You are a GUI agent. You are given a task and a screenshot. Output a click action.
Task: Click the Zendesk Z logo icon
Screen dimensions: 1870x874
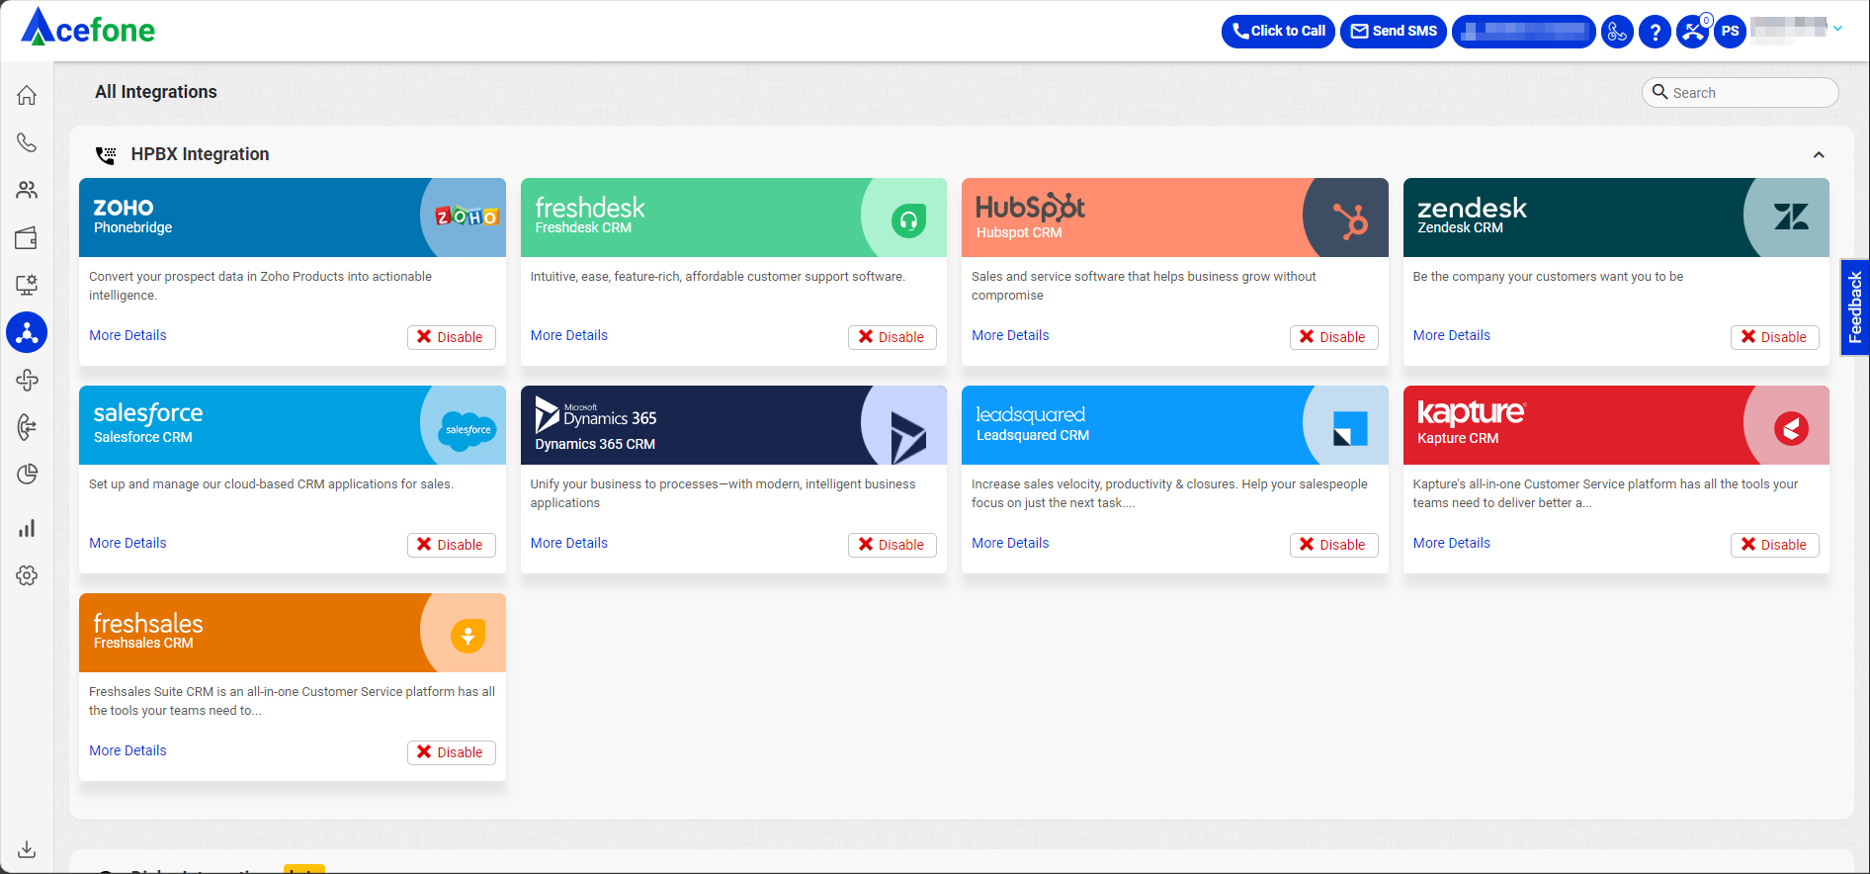1791,217
